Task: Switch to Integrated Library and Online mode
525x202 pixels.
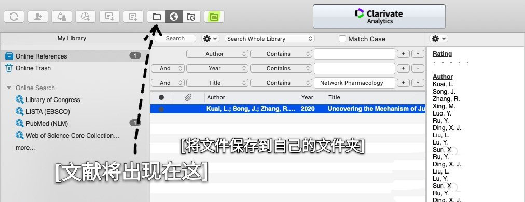Action: point(191,17)
